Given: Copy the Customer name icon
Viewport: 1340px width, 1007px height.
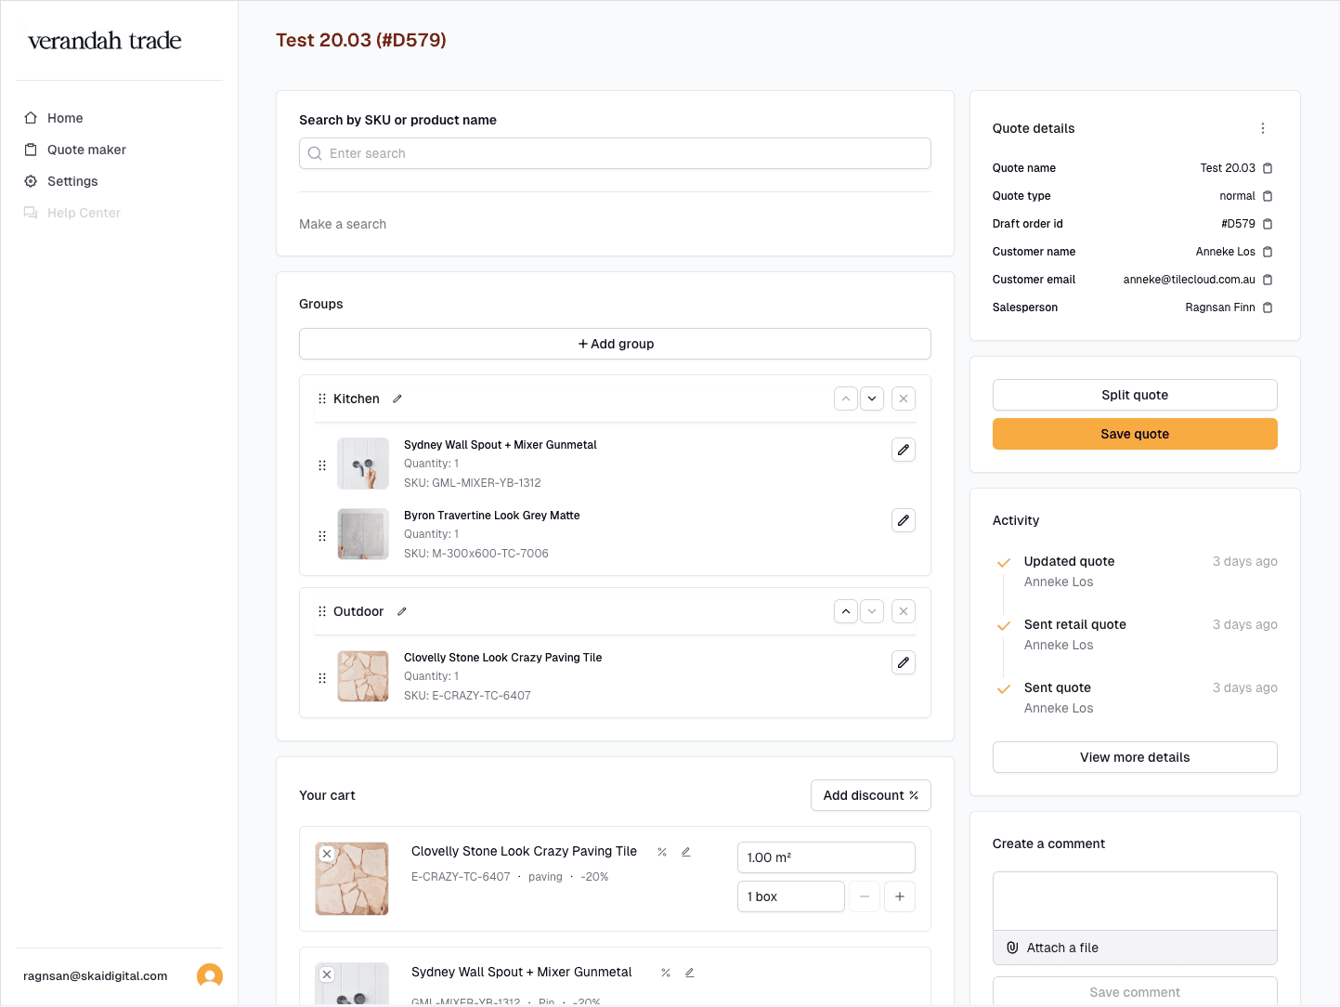Looking at the screenshot, I should click(x=1268, y=252).
